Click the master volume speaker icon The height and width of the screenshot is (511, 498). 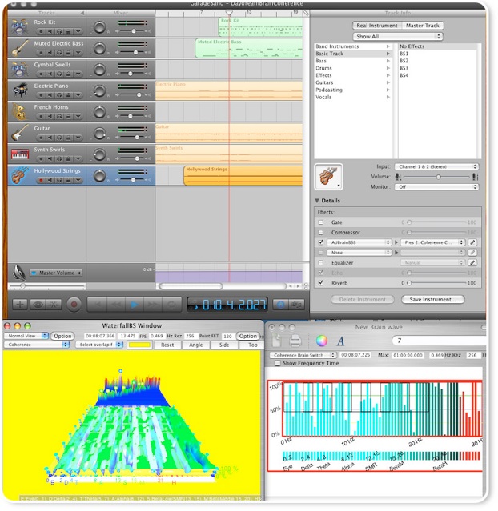[x=19, y=273]
